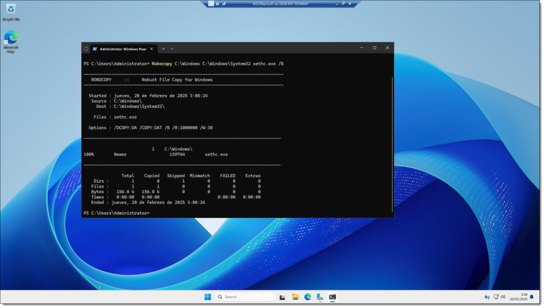Select the Microsoft Edge desktop shortcut
Image resolution: width=544 pixels, height=308 pixels.
pos(11,42)
